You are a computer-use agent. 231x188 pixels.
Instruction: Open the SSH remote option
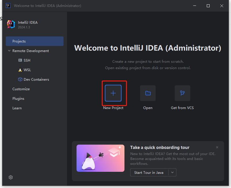click(27, 60)
